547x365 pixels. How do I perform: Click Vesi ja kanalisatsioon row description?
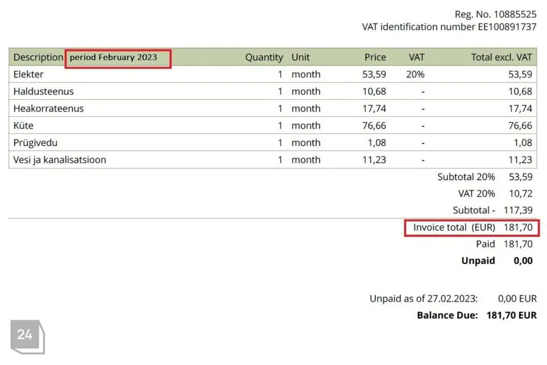(x=60, y=160)
